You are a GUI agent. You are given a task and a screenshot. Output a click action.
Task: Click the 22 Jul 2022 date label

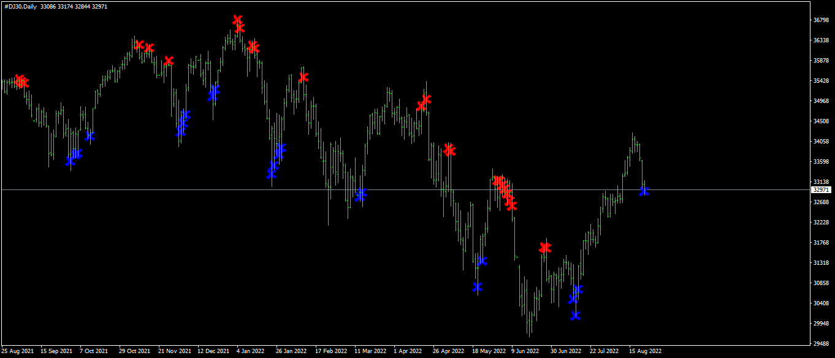[x=606, y=352]
